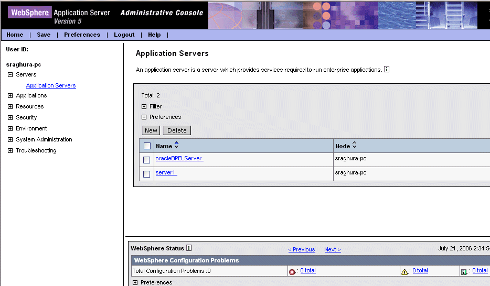The height and width of the screenshot is (286, 490).
Task: Open Preferences in the top menu bar
Action: (x=82, y=35)
